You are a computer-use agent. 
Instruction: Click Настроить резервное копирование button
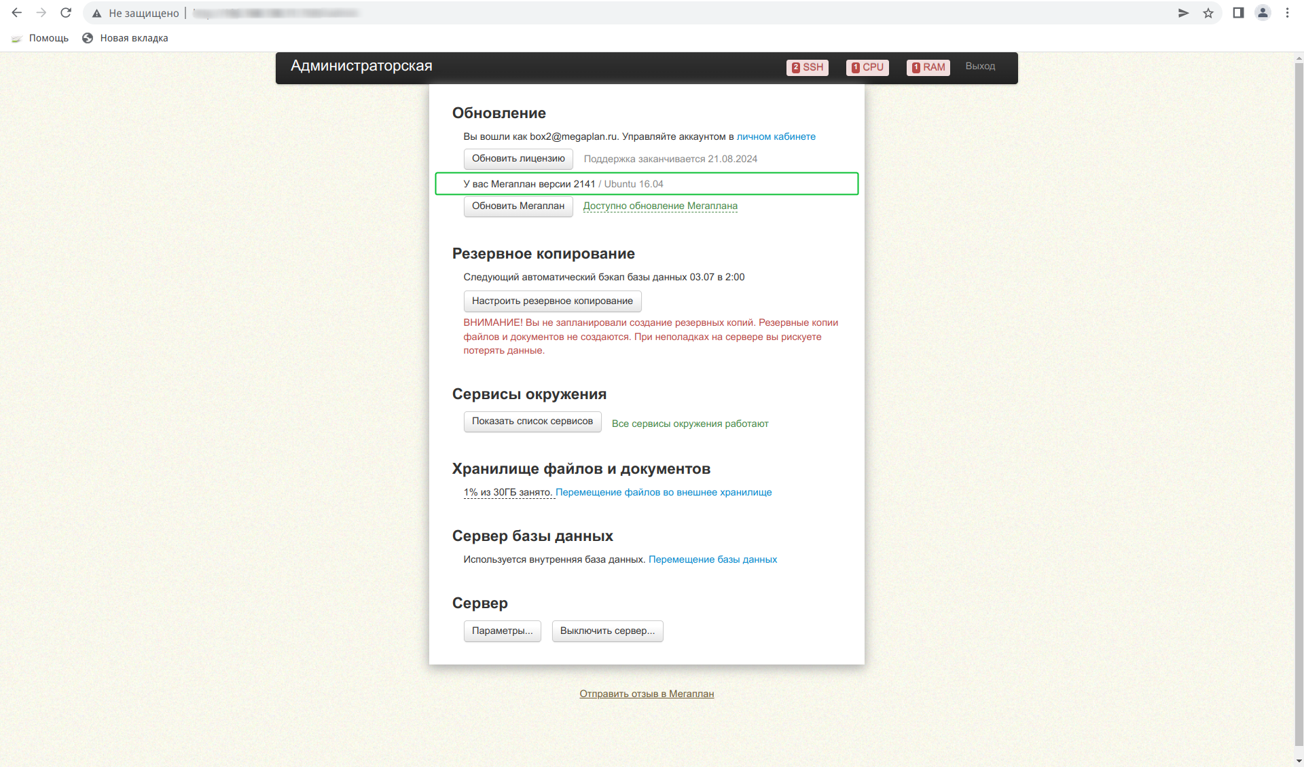552,301
